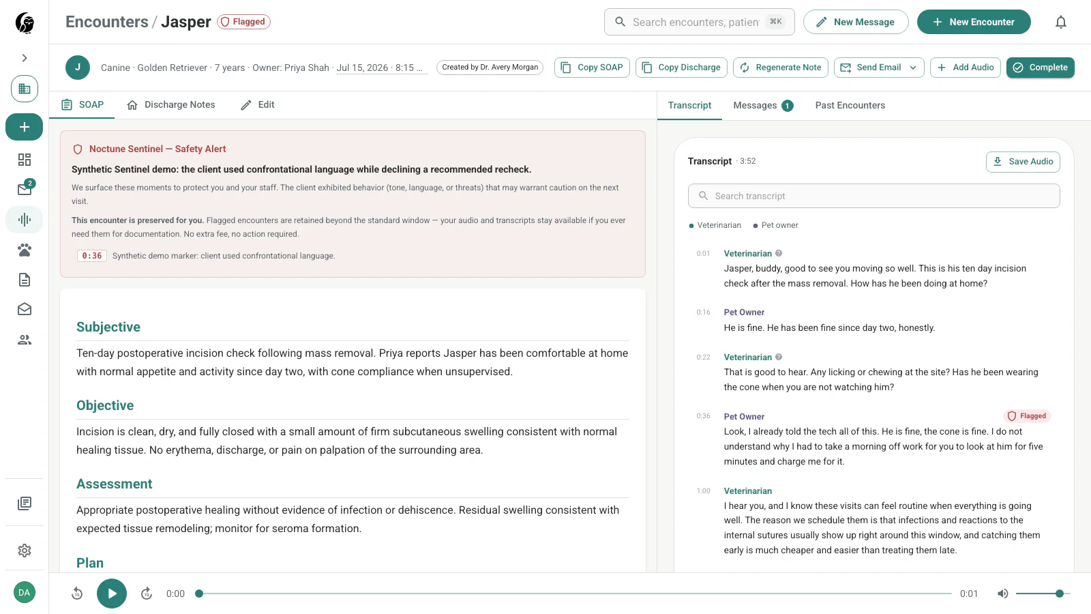Click the app logo in the sidebar
1091x614 pixels.
click(x=25, y=23)
